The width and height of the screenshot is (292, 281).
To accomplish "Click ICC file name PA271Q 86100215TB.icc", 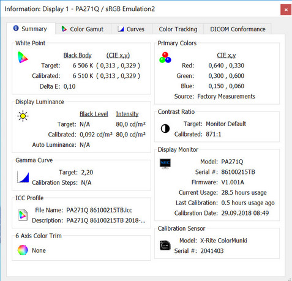I will pos(99,210).
